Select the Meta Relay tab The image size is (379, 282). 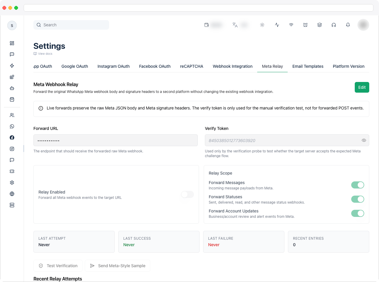(272, 66)
